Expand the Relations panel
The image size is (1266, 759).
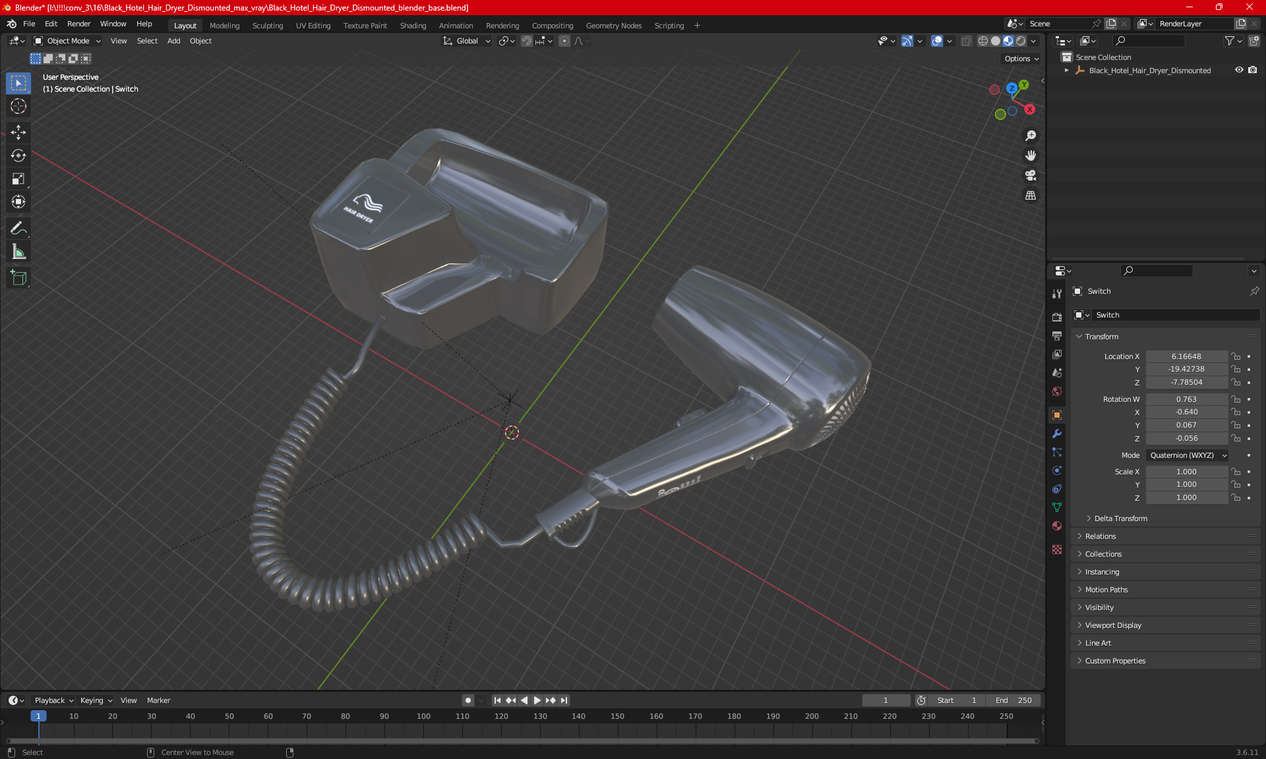[1100, 536]
